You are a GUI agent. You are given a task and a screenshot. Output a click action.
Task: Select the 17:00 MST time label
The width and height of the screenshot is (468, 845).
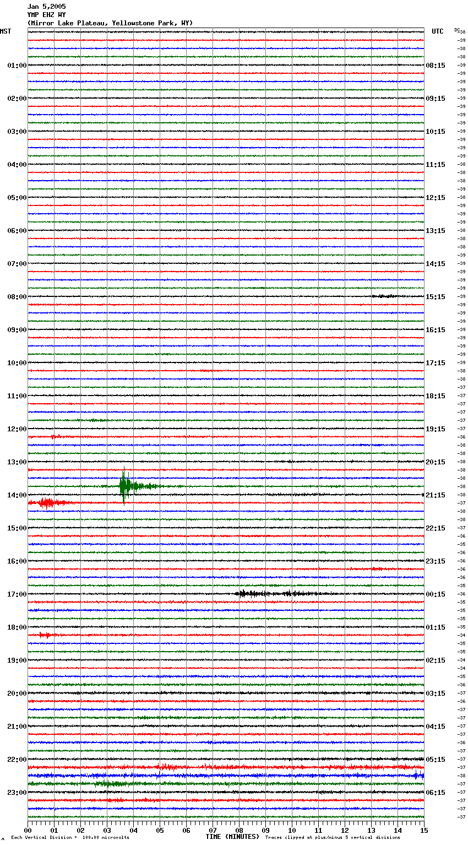tap(17, 594)
